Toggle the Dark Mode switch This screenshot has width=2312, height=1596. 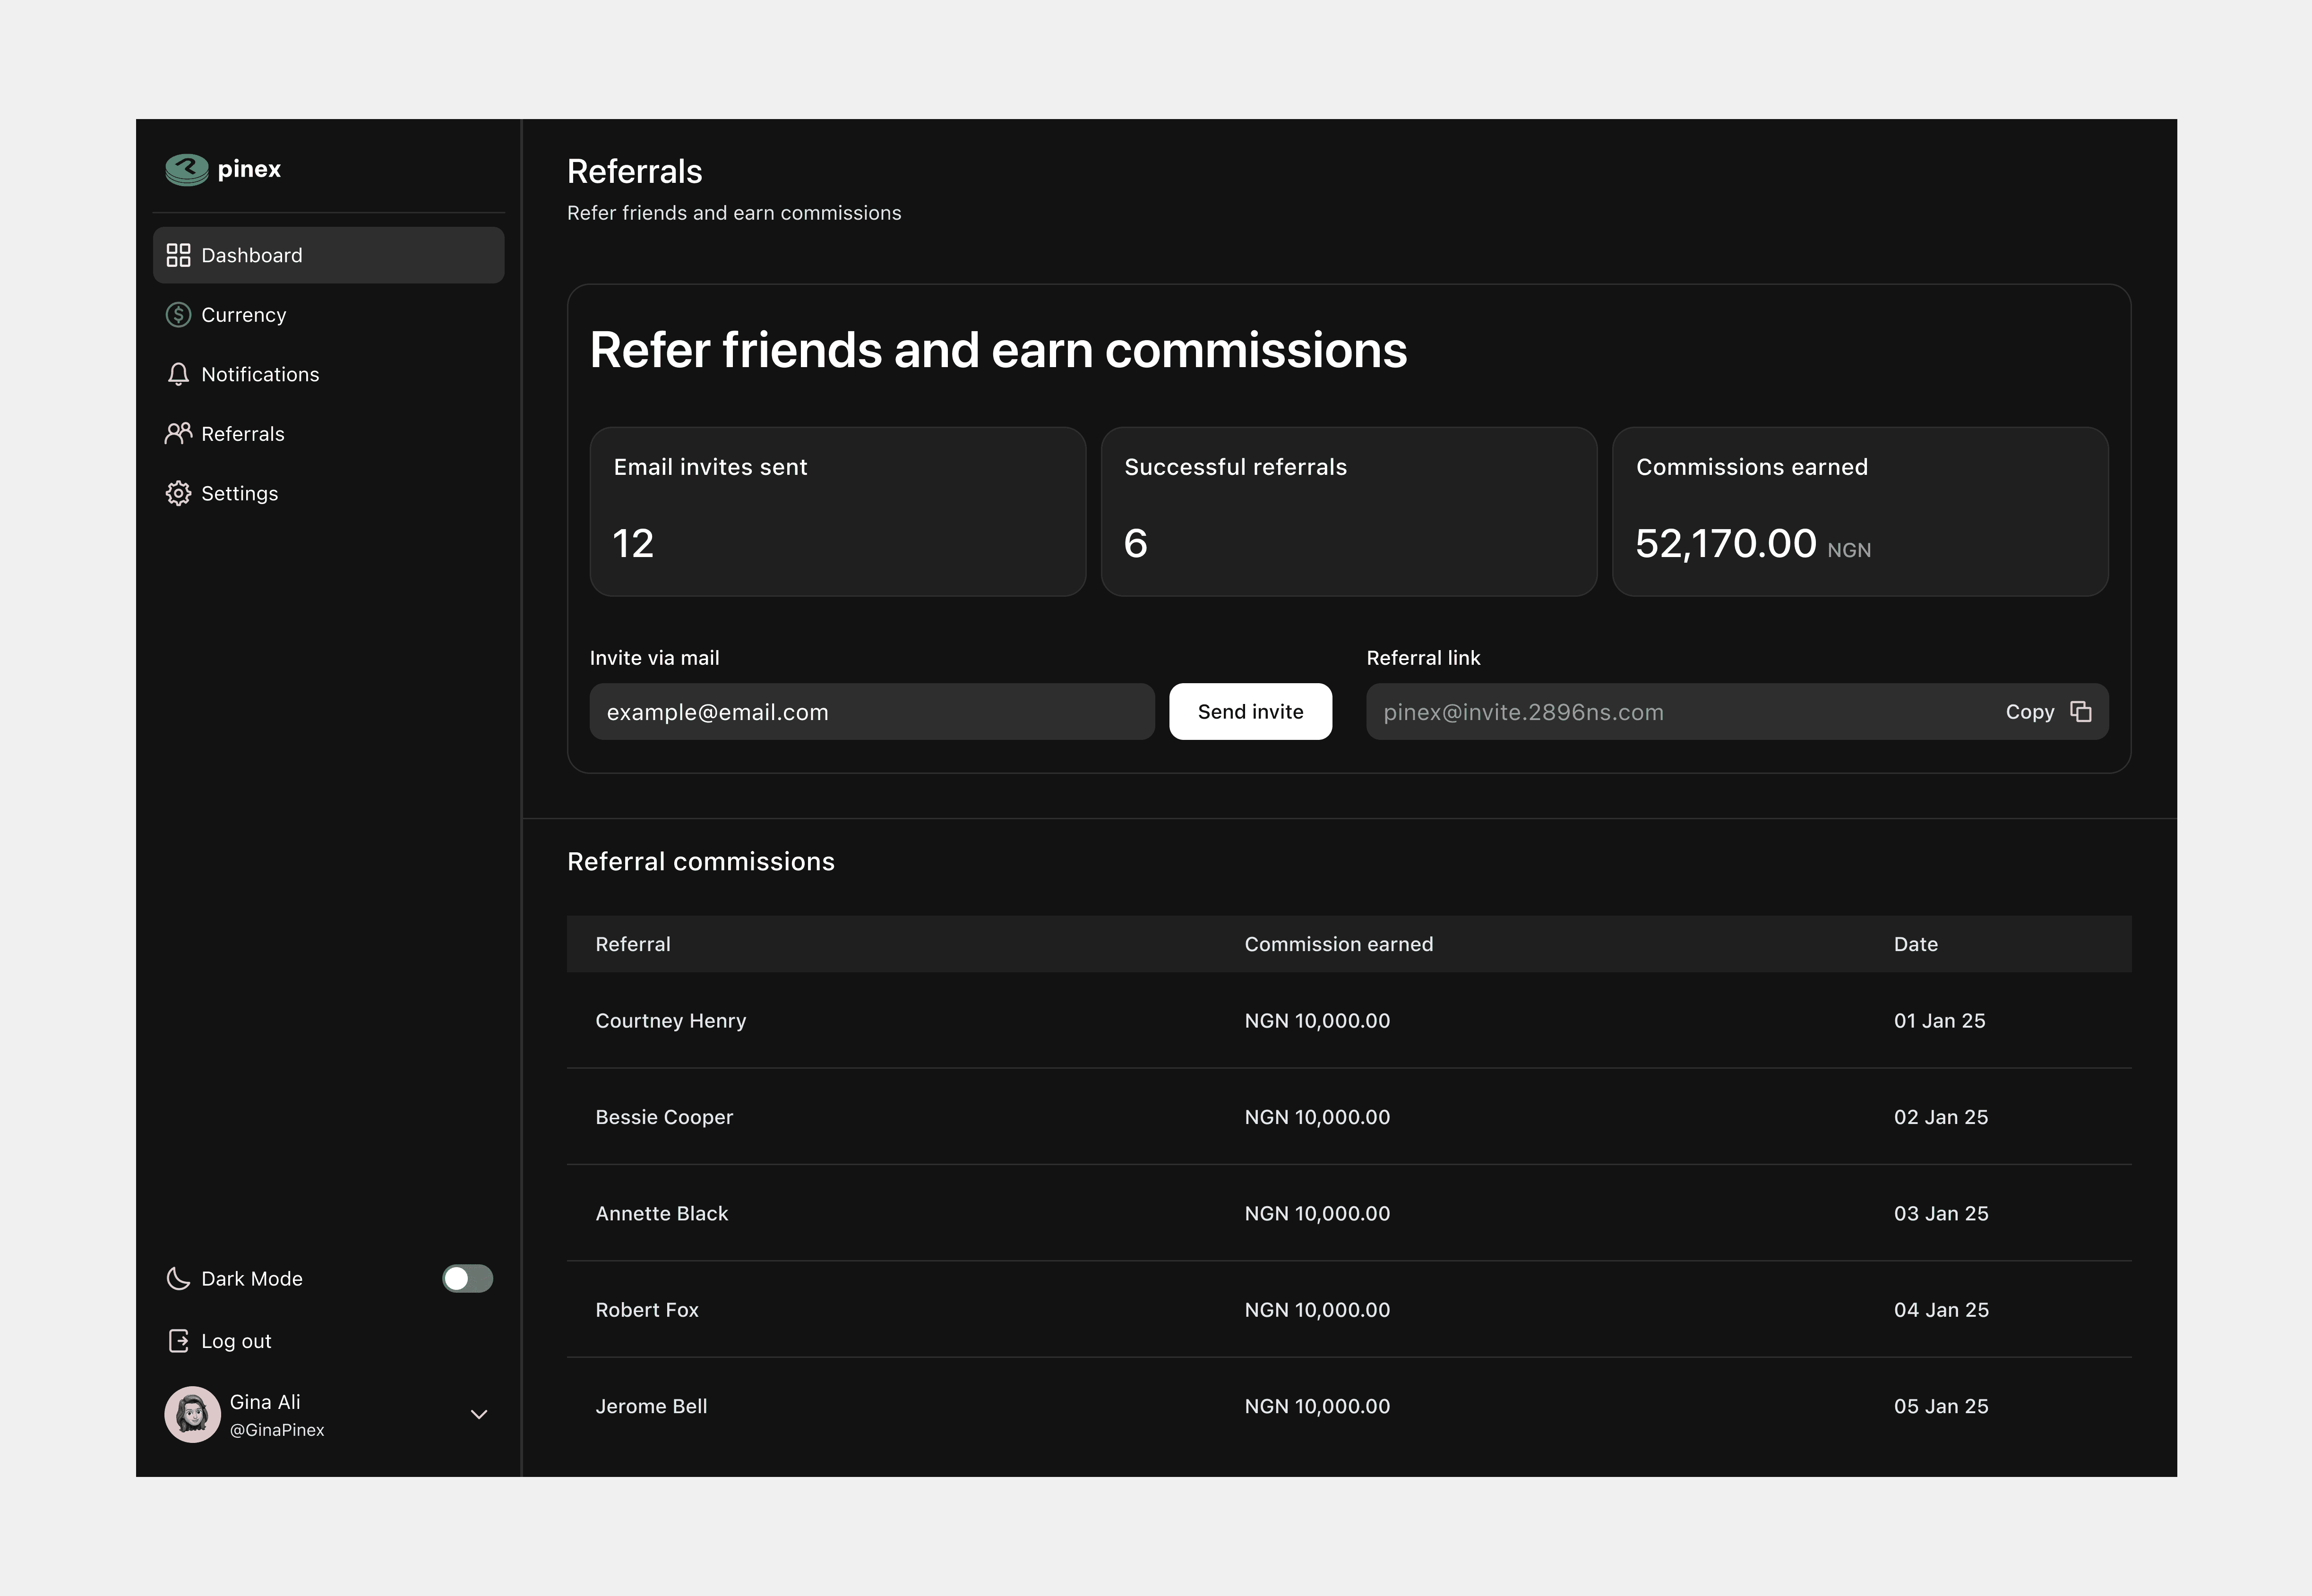point(467,1279)
